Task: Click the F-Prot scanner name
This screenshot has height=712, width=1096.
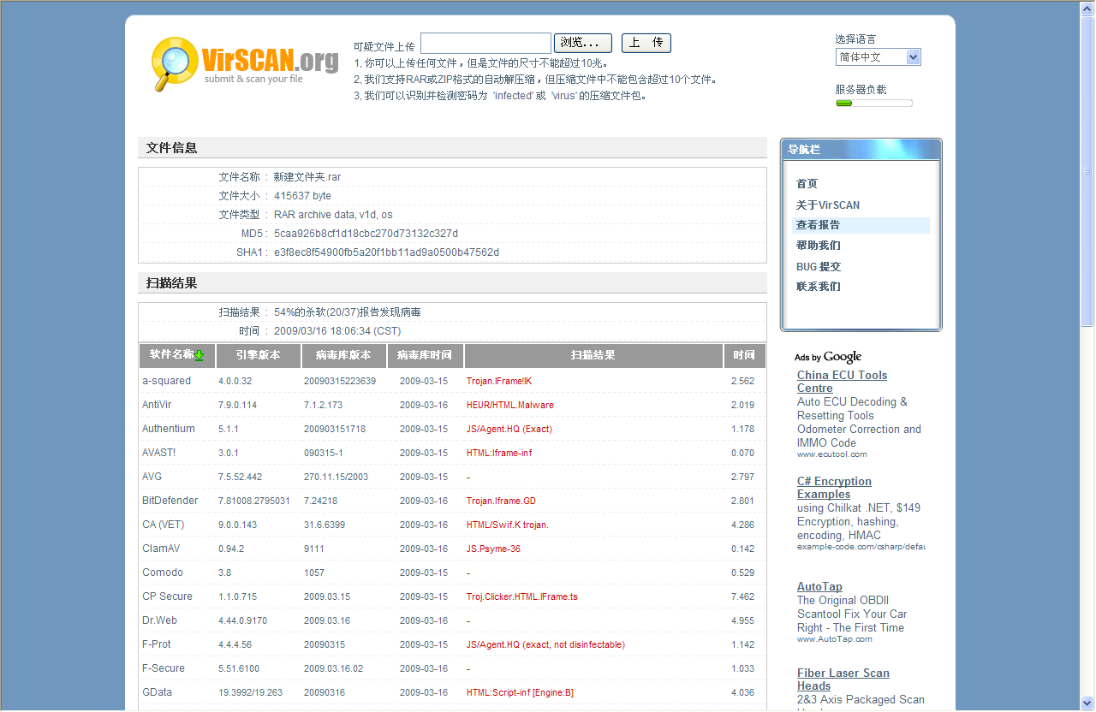Action: click(157, 644)
